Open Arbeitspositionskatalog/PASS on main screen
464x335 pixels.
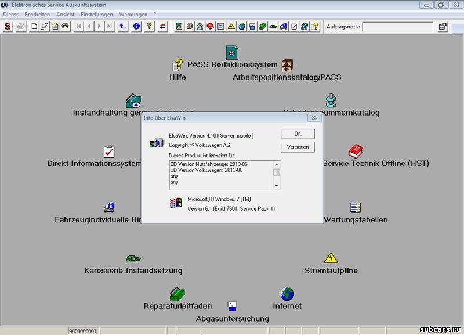tap(287, 65)
